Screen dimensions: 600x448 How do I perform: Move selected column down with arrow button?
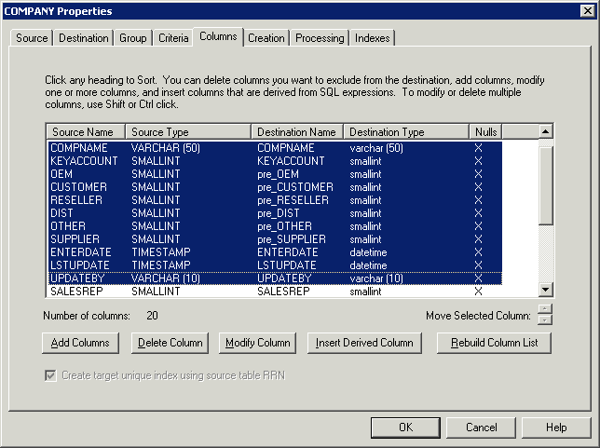[x=545, y=320]
